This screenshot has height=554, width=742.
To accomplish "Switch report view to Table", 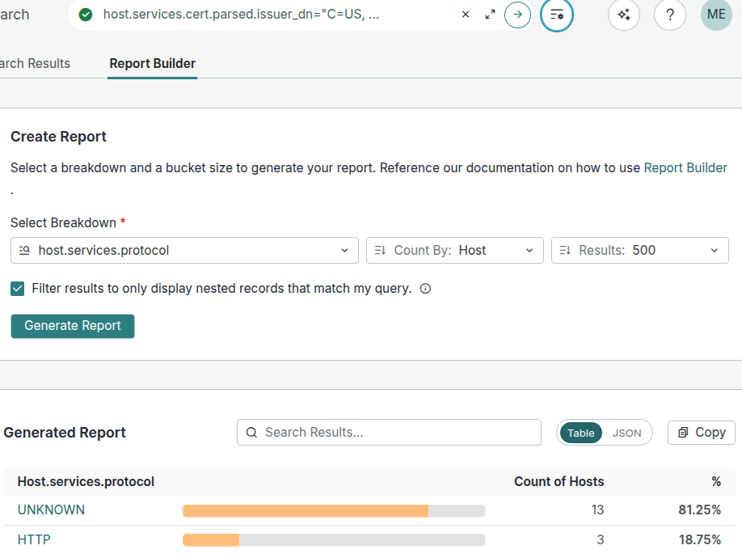I will 580,433.
